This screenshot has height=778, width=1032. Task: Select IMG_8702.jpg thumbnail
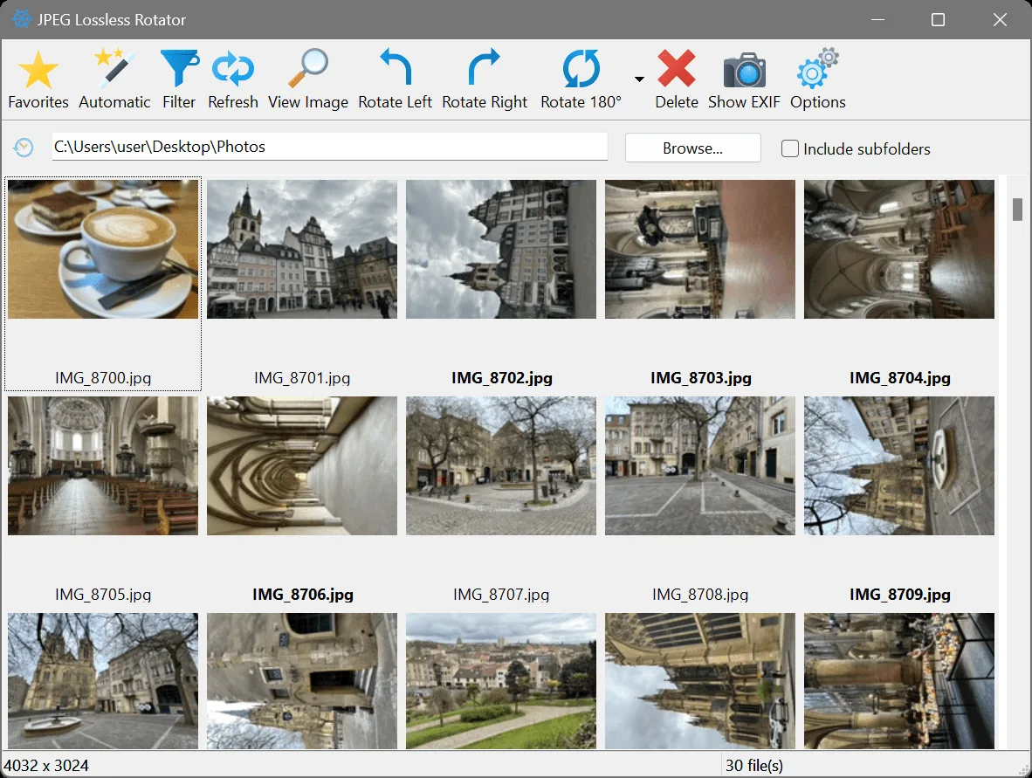pos(501,250)
